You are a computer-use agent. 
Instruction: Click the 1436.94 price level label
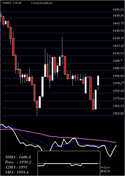coord(118,30)
